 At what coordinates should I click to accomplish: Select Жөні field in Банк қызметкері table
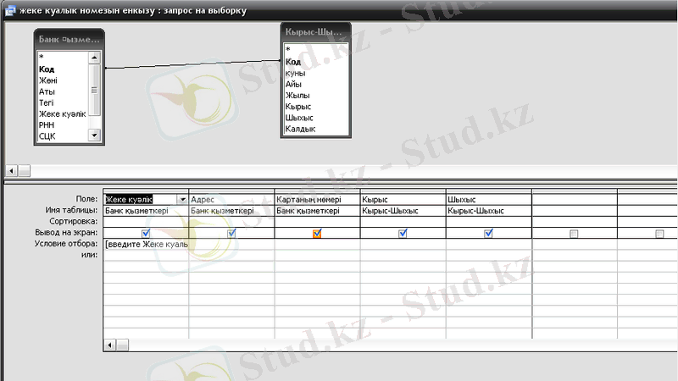(48, 80)
